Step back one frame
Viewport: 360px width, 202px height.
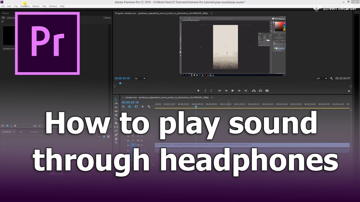226,91
